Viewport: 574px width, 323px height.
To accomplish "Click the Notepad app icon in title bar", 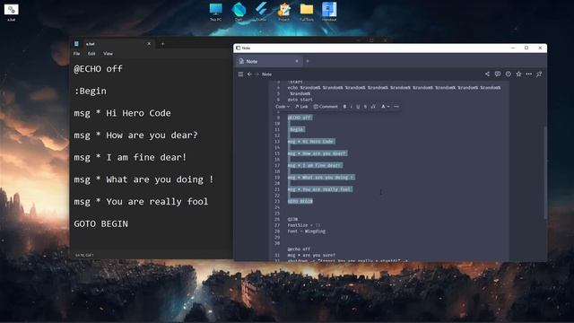I will pyautogui.click(x=76, y=44).
